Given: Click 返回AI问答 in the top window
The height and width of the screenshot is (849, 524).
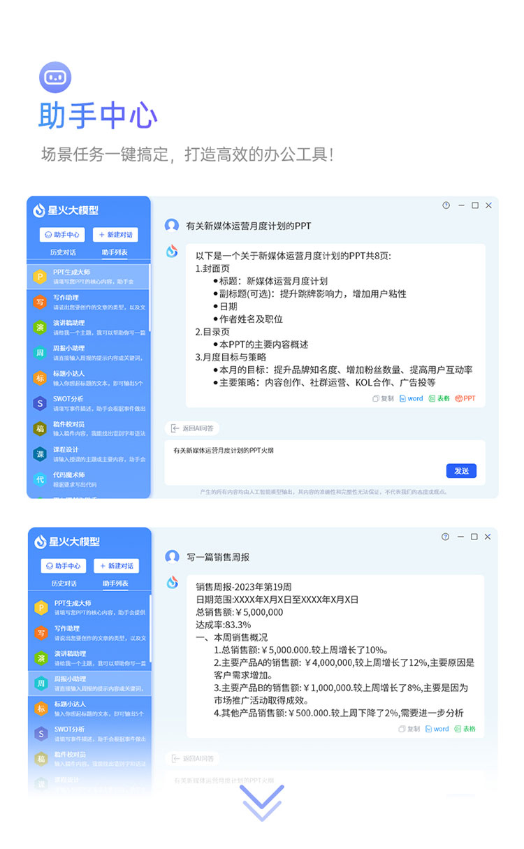Looking at the screenshot, I should tap(193, 428).
